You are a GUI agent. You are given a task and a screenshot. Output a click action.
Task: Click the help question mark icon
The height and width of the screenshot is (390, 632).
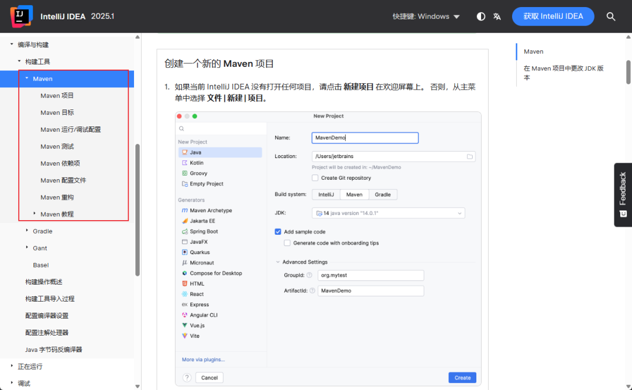(187, 378)
